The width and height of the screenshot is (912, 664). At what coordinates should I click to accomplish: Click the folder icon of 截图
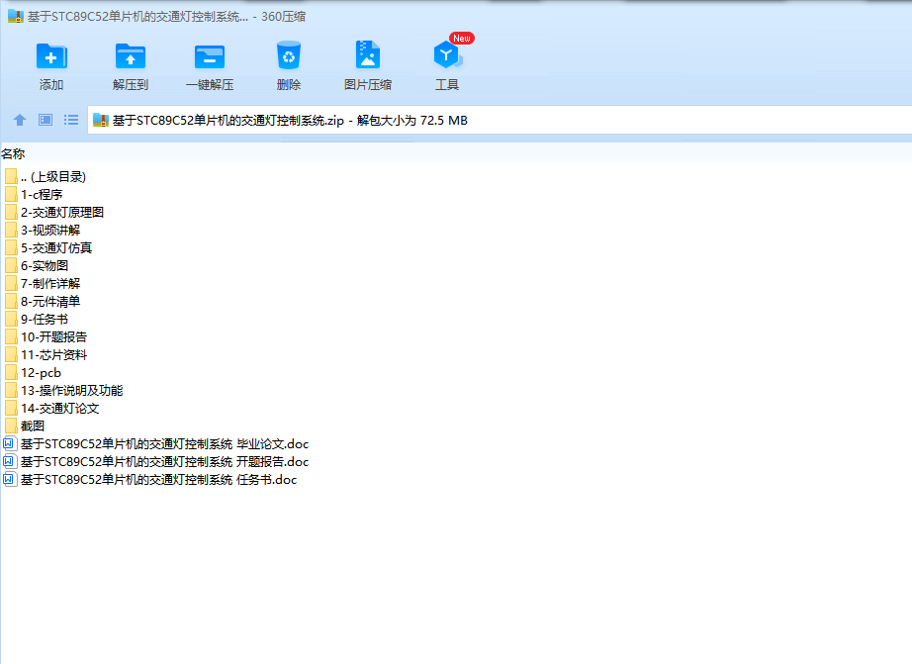tap(11, 426)
